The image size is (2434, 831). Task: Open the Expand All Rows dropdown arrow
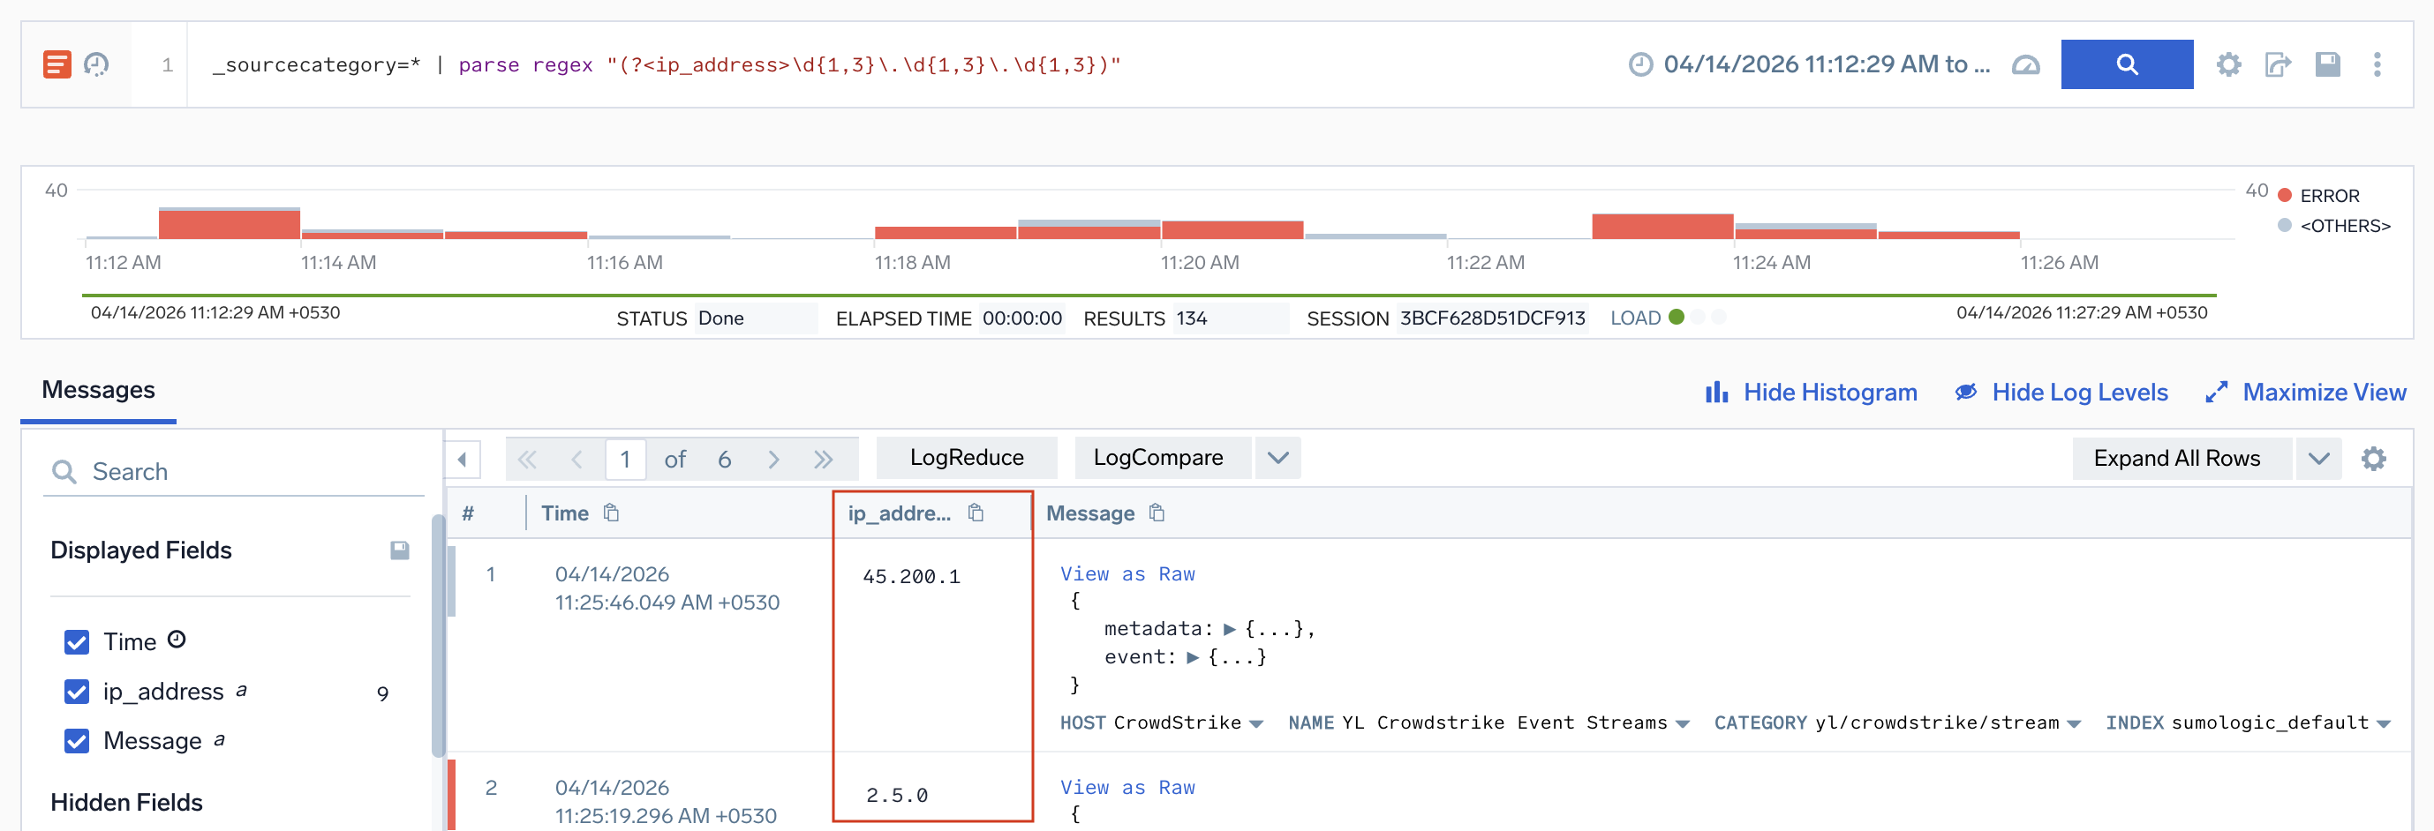2317,458
